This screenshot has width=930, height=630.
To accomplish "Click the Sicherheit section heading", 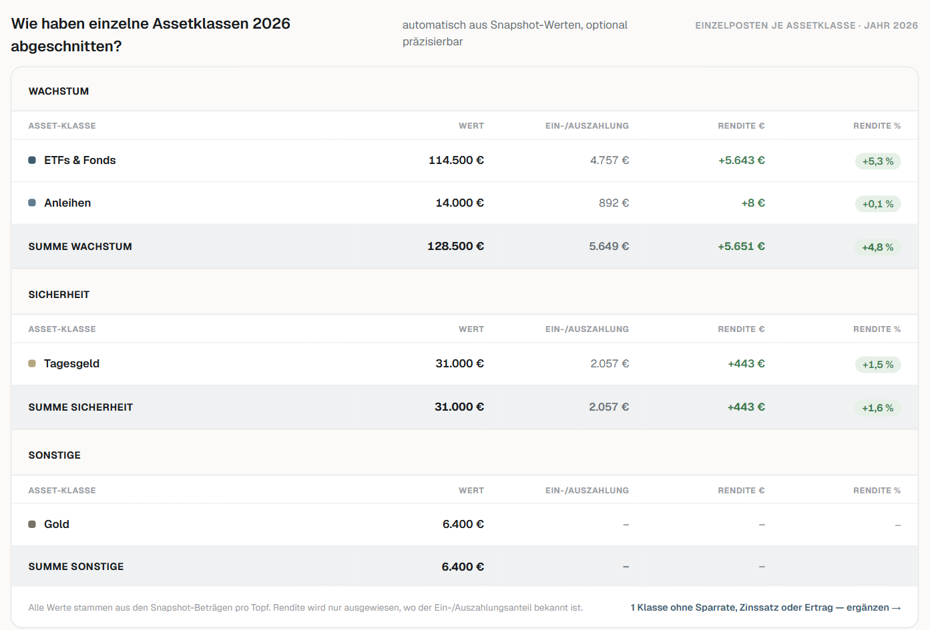I will coord(59,295).
